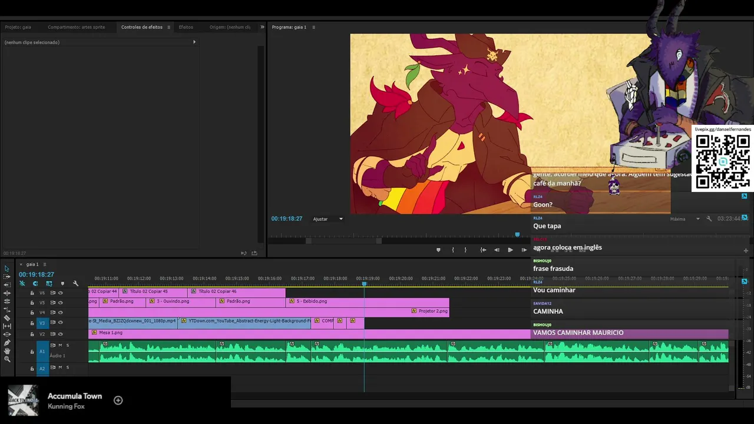Select the Título 02 Copiar 45 clip
Viewport: 754px width, 424px height.
coord(154,291)
